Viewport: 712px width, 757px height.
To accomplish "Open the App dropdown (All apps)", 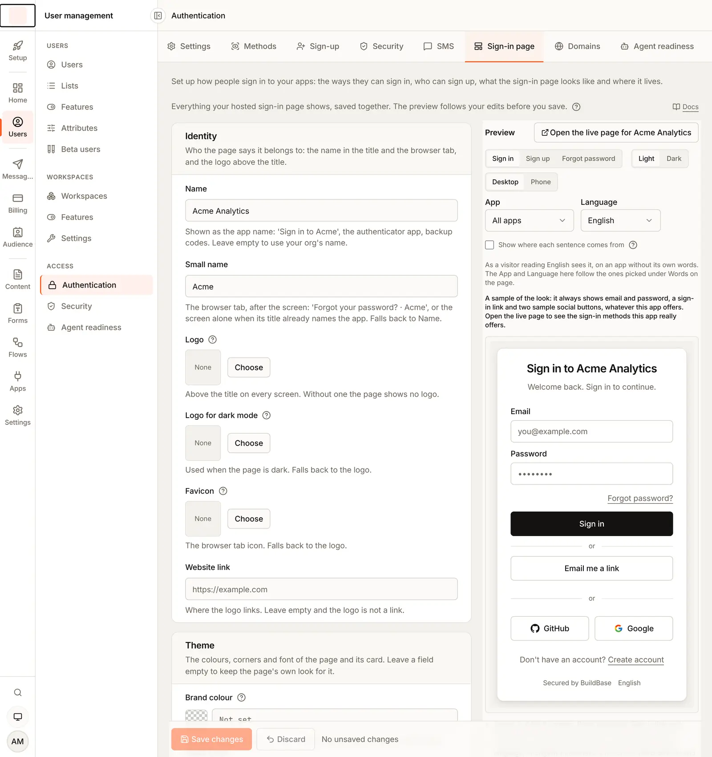I will [530, 220].
